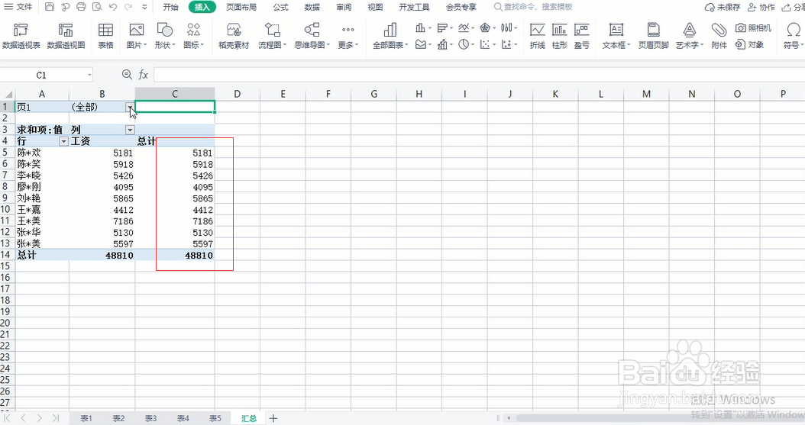The height and width of the screenshot is (425, 805).
Task: Insert a column chart from chart gallery
Action: tap(422, 27)
